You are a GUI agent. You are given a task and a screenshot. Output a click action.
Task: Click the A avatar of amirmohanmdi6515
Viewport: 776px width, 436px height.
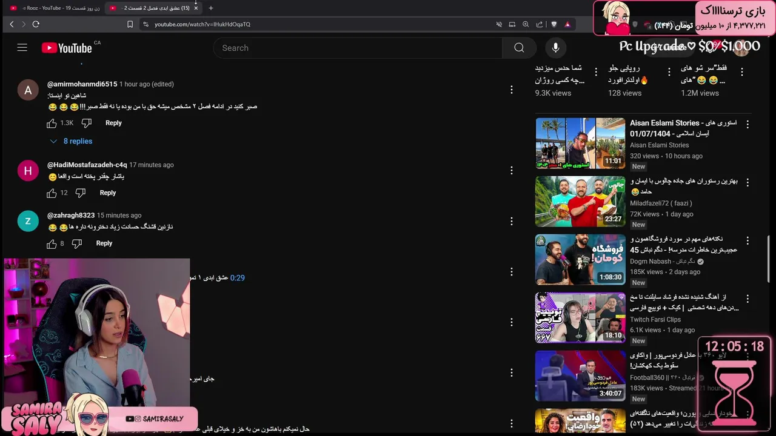pos(28,90)
